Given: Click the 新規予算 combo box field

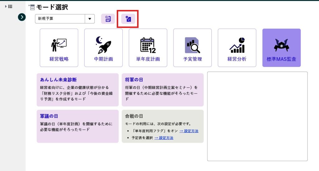Looking at the screenshot, I should [x=60, y=19].
